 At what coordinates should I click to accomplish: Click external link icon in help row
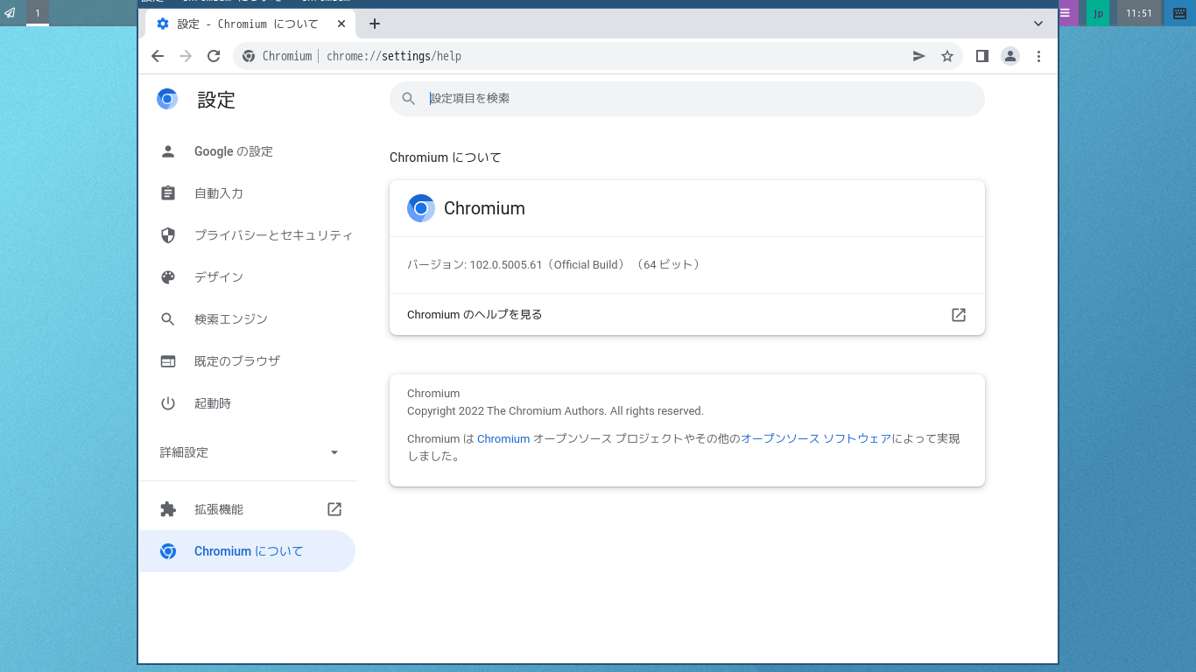click(959, 314)
